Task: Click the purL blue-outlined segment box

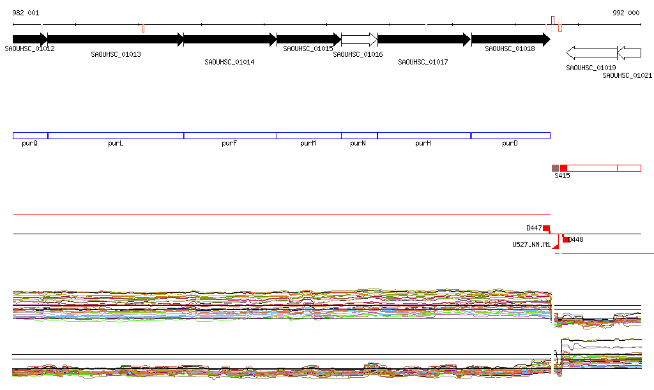Action: 116,135
